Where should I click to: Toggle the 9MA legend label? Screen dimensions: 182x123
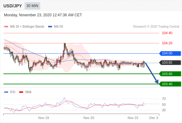point(28,92)
